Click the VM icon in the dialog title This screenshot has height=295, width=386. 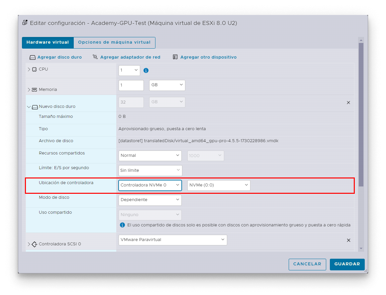click(x=25, y=22)
